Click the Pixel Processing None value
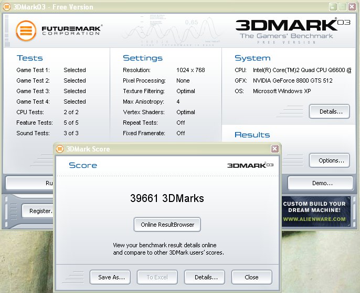360x293 pixels. point(183,80)
